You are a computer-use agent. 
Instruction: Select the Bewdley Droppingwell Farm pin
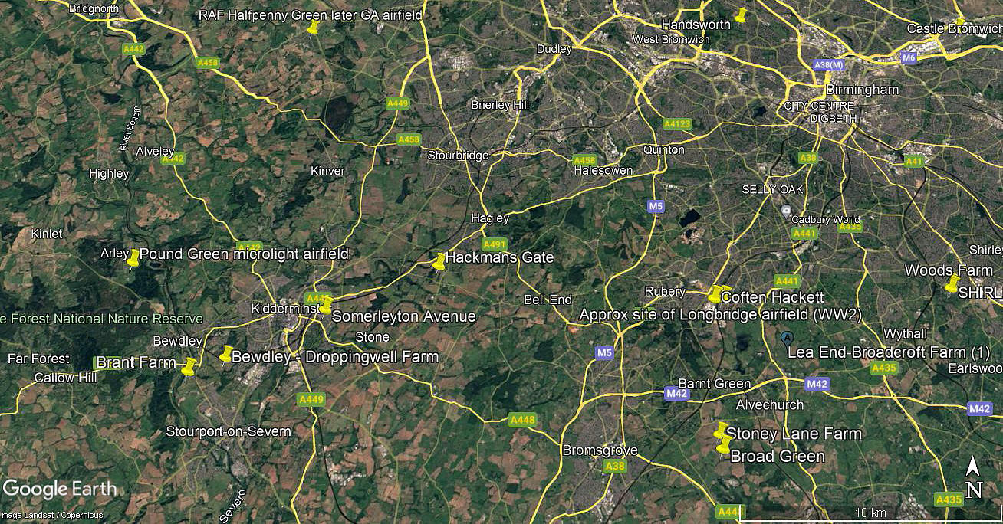point(225,354)
